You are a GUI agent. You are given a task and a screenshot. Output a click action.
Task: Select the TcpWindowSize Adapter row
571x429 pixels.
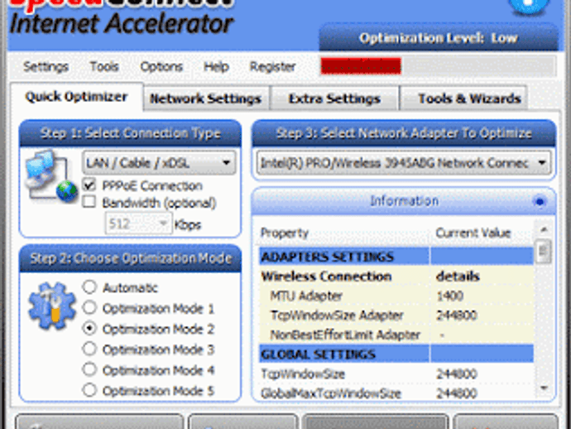pos(396,316)
